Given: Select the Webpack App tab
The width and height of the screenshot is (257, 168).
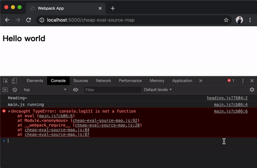Looking at the screenshot, I should click(66, 8).
